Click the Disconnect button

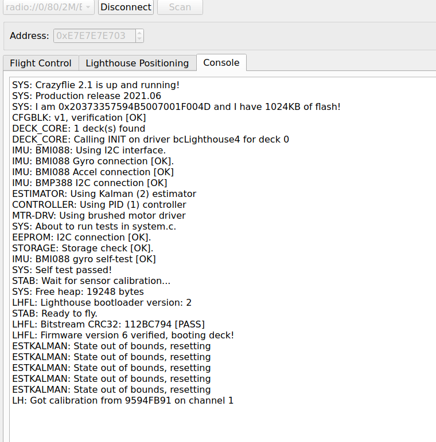click(x=126, y=7)
